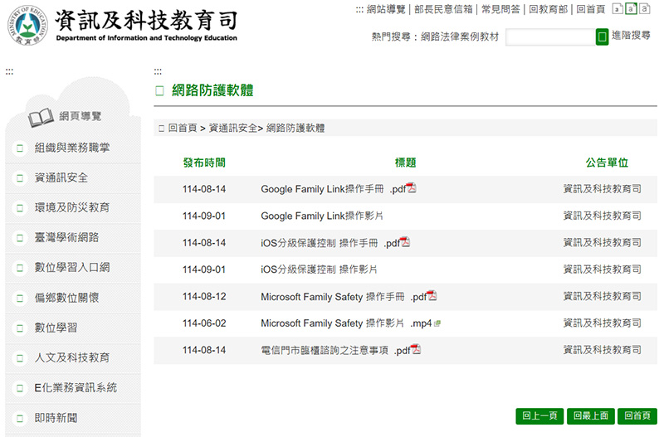Expand the 資通訊安全 sidebar section
Screen dimensions: 664x437
(61, 177)
